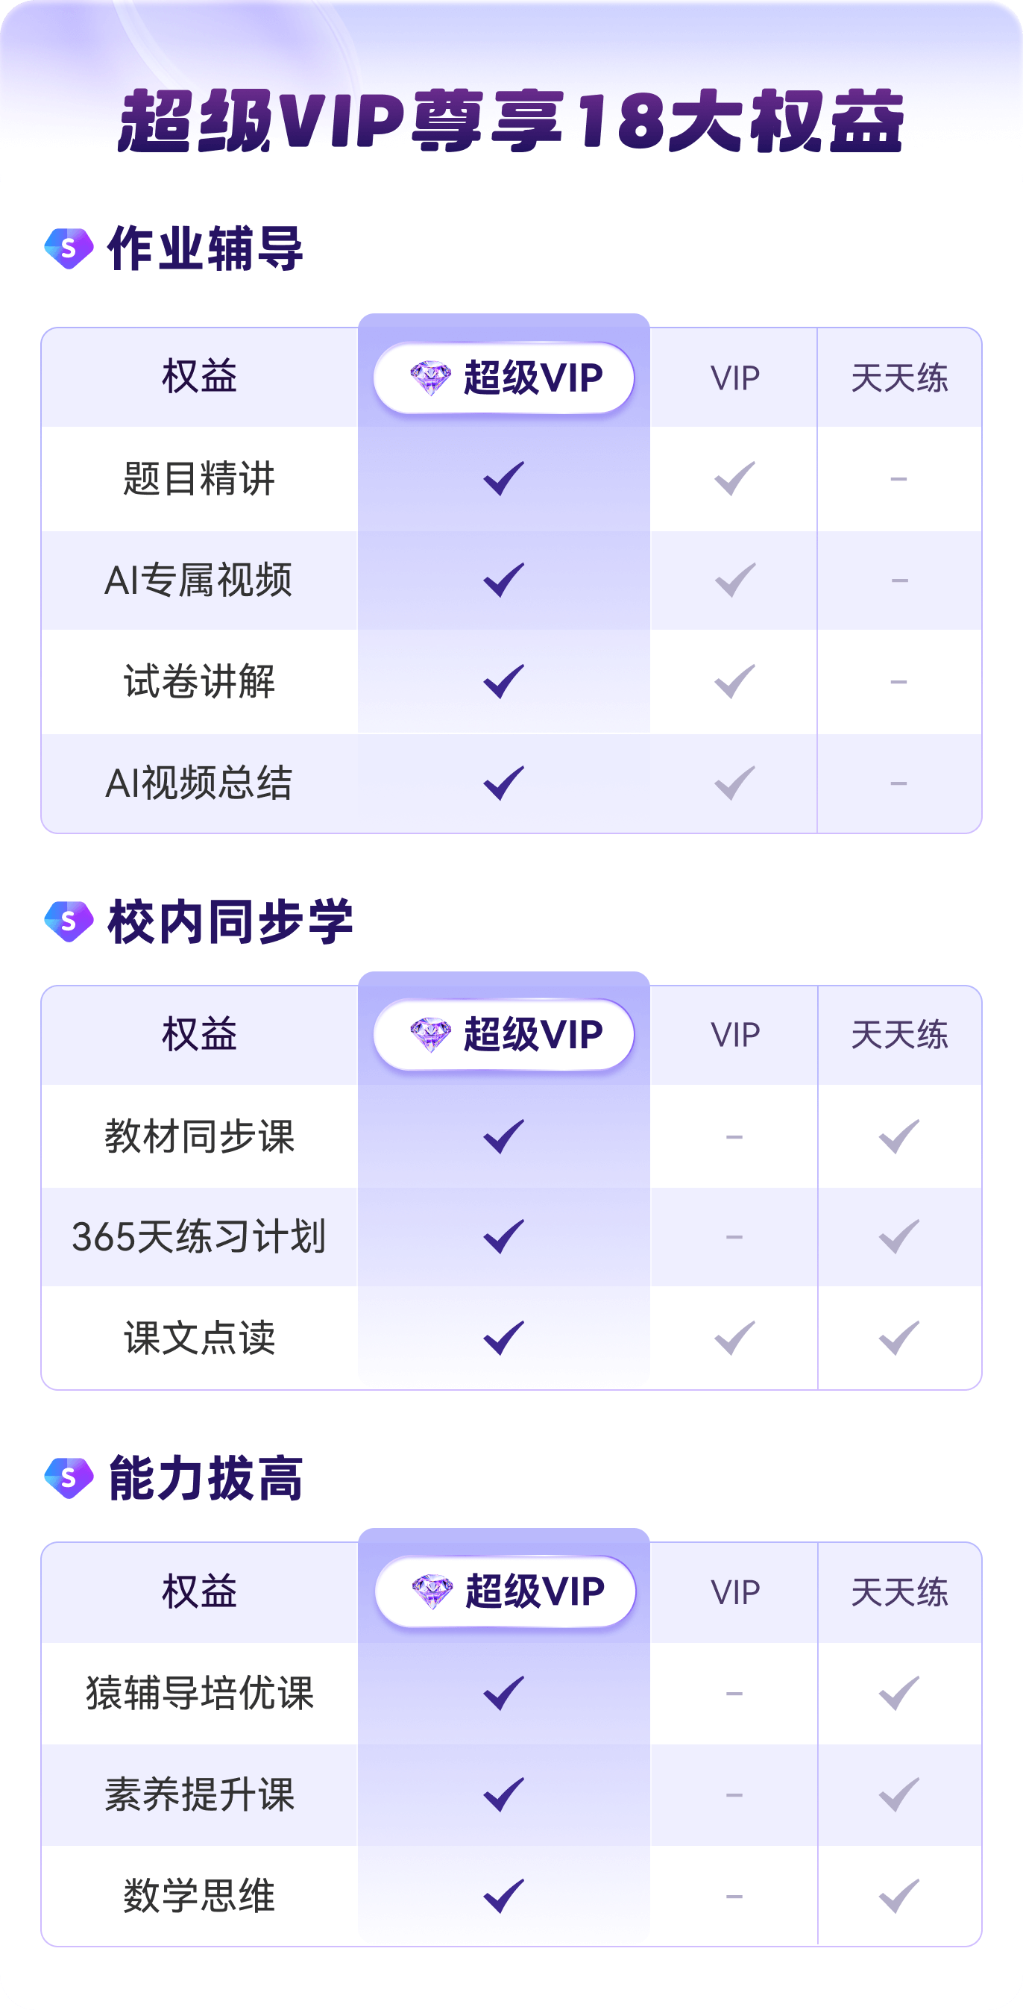The image size is (1023, 2010).
Task: Click the gem icon beside 校内同步学 heading
Action: [x=69, y=921]
